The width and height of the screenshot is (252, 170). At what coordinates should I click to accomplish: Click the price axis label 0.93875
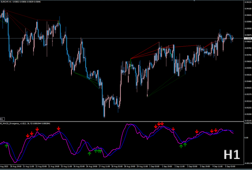(x=248, y=35)
